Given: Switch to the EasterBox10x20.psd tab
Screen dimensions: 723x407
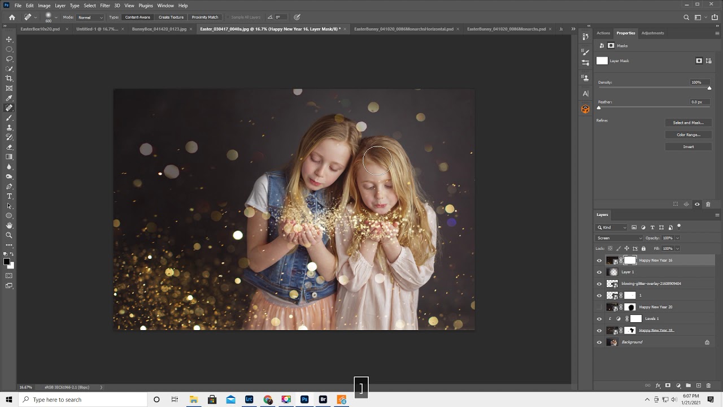Looking at the screenshot, I should click(x=40, y=29).
